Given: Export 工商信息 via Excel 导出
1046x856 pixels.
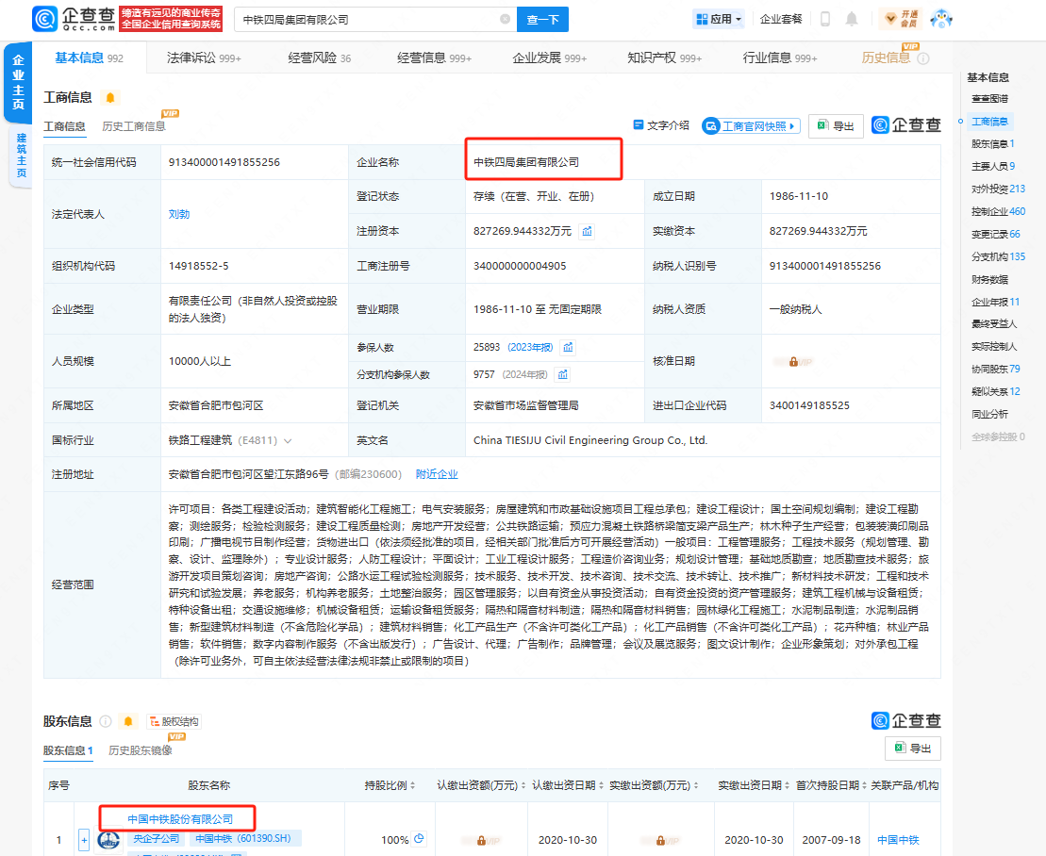Looking at the screenshot, I should 836,126.
